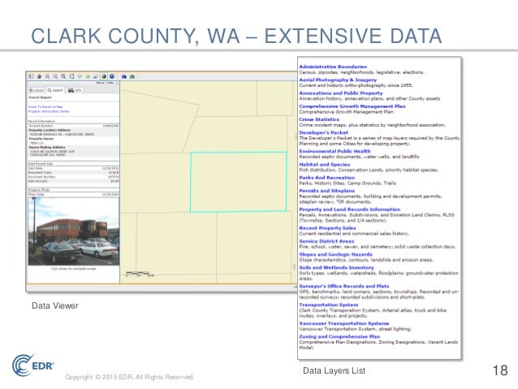518x389 pixels.
Task: Select the pan hand tool
Action: (x=39, y=76)
